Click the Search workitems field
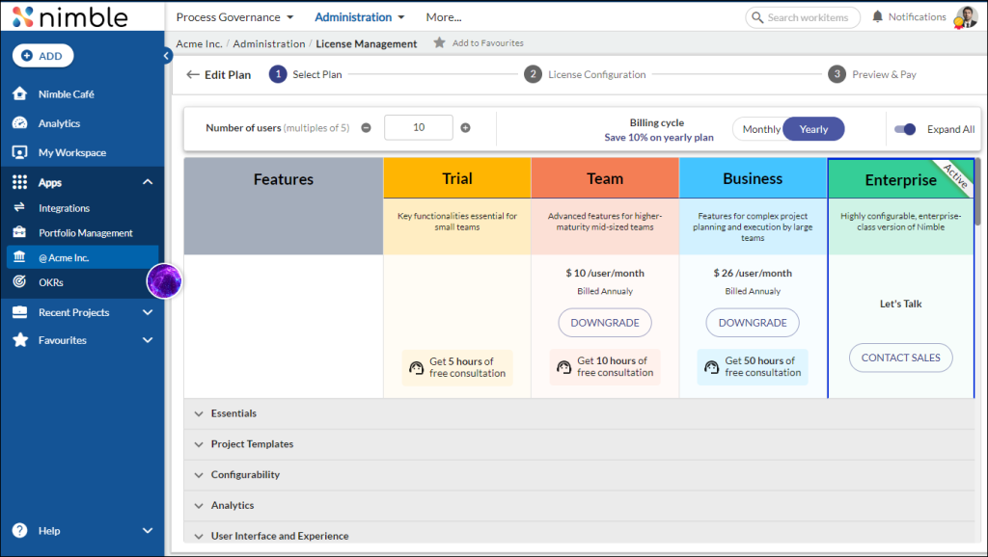The image size is (988, 557). (x=803, y=16)
